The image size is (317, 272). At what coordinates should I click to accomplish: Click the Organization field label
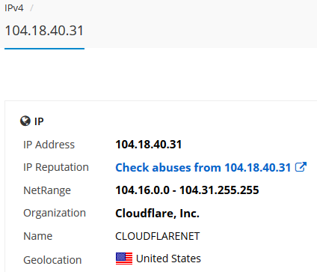tap(55, 213)
